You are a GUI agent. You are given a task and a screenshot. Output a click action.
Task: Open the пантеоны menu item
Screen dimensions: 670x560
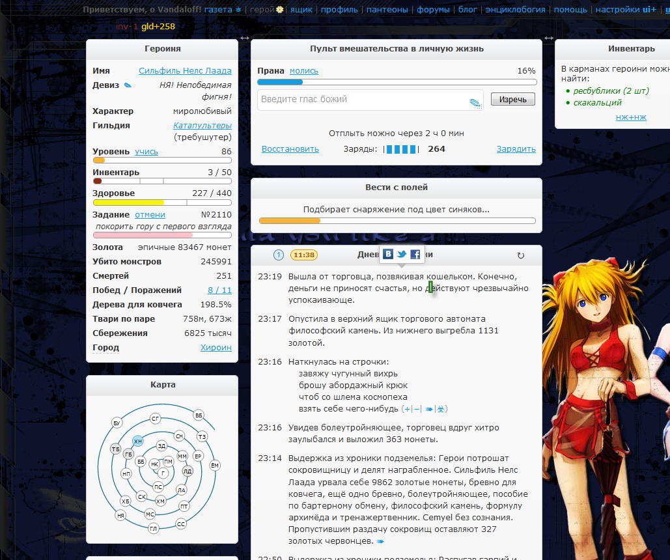387,10
